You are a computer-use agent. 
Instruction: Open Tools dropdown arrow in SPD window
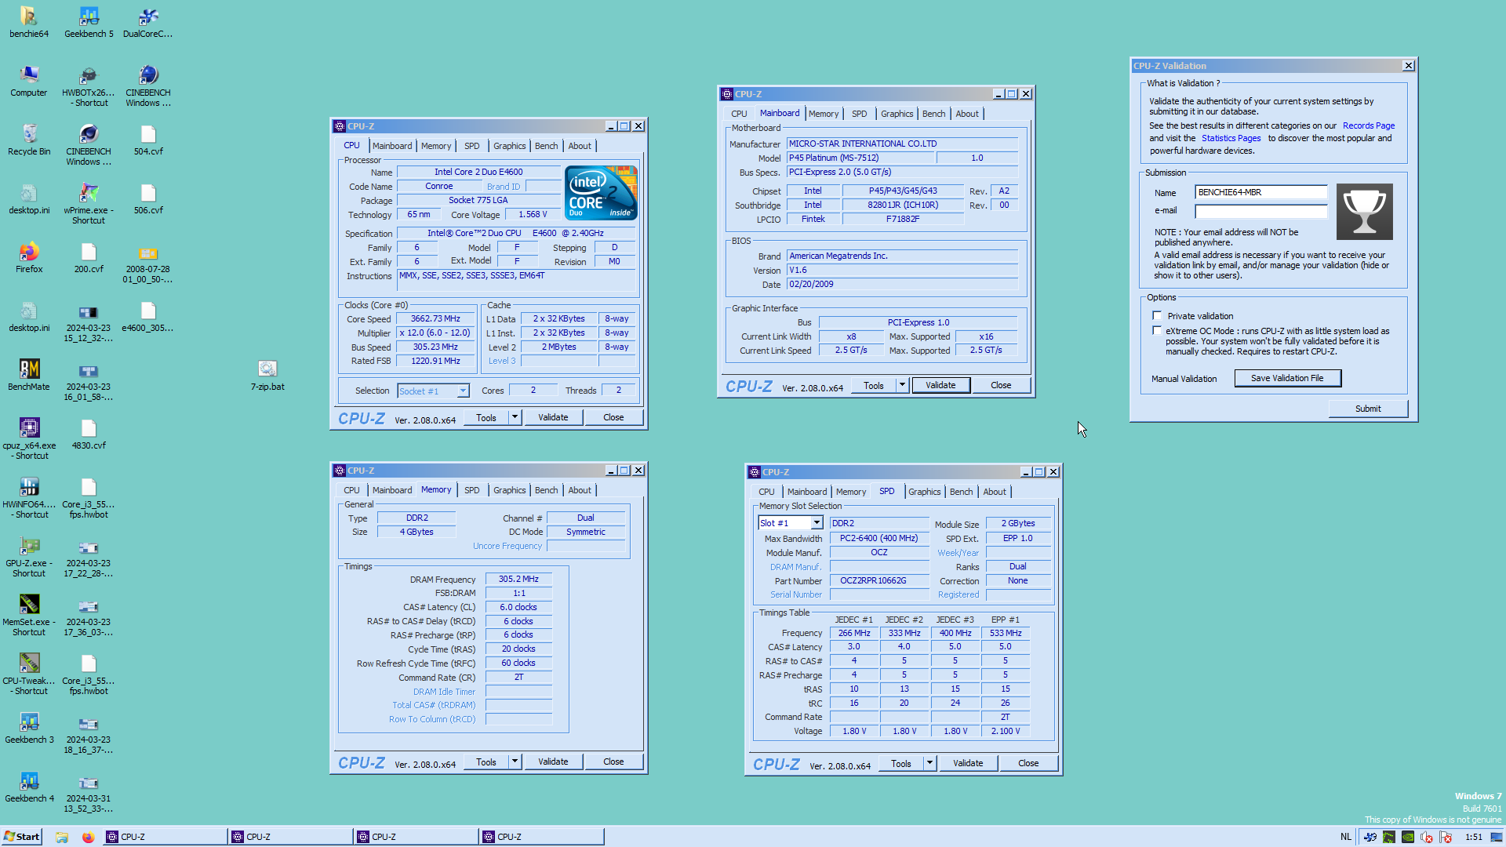[930, 763]
